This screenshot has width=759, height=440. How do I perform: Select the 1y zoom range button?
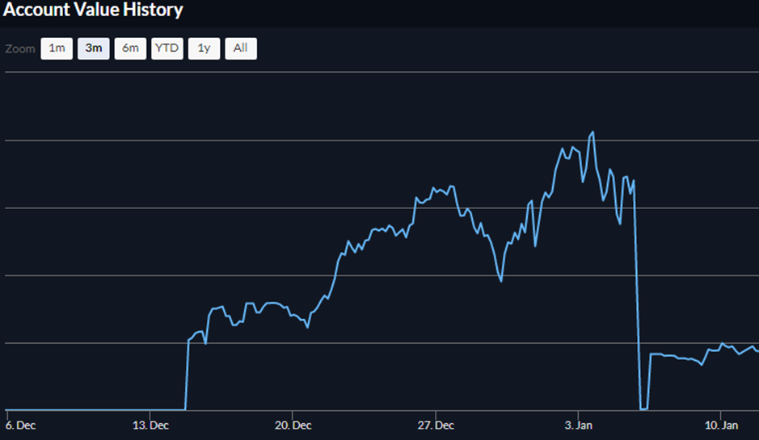(204, 48)
